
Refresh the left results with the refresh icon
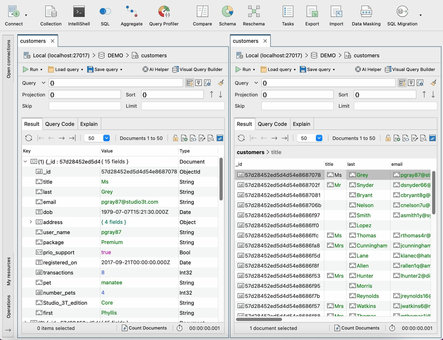pyautogui.click(x=29, y=138)
